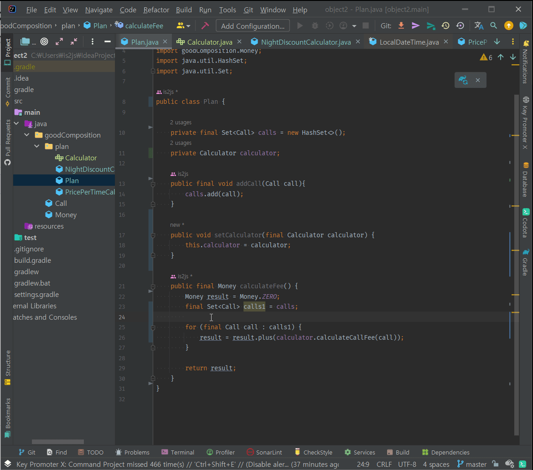Image resolution: width=533 pixels, height=470 pixels.
Task: Click the horizontal scrollbar in Project panel
Action: (x=58, y=442)
